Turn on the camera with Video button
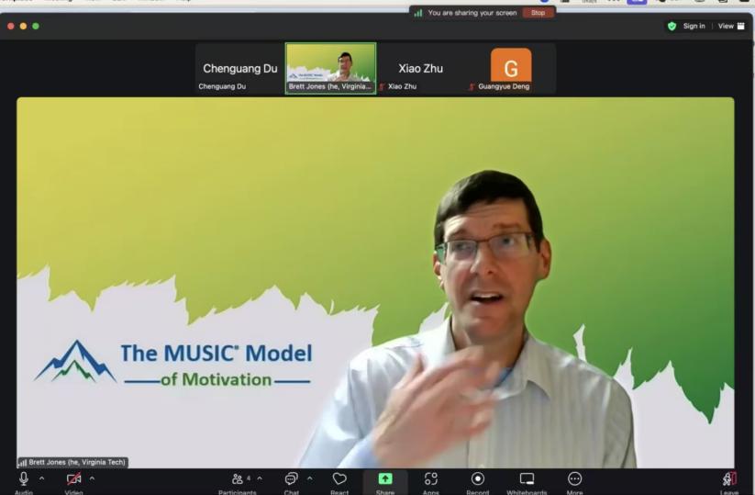This screenshot has width=755, height=495. (73, 479)
